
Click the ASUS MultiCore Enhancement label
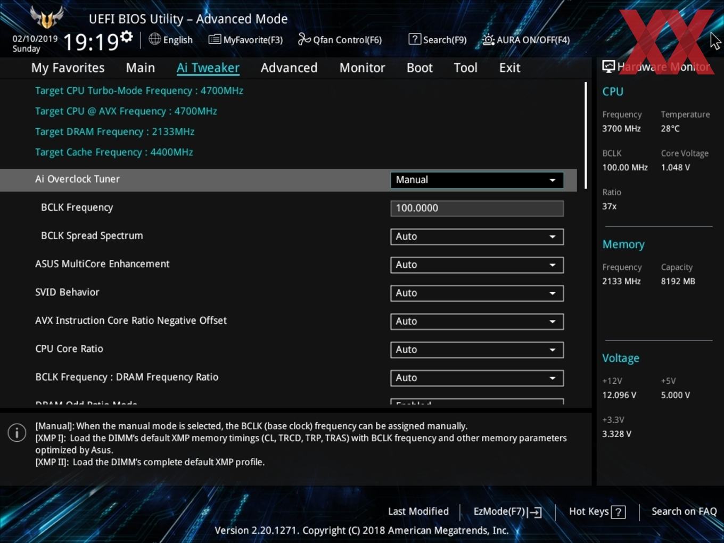[x=102, y=264]
